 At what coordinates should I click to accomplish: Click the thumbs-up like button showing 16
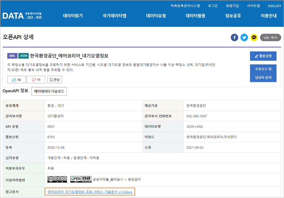(16, 80)
